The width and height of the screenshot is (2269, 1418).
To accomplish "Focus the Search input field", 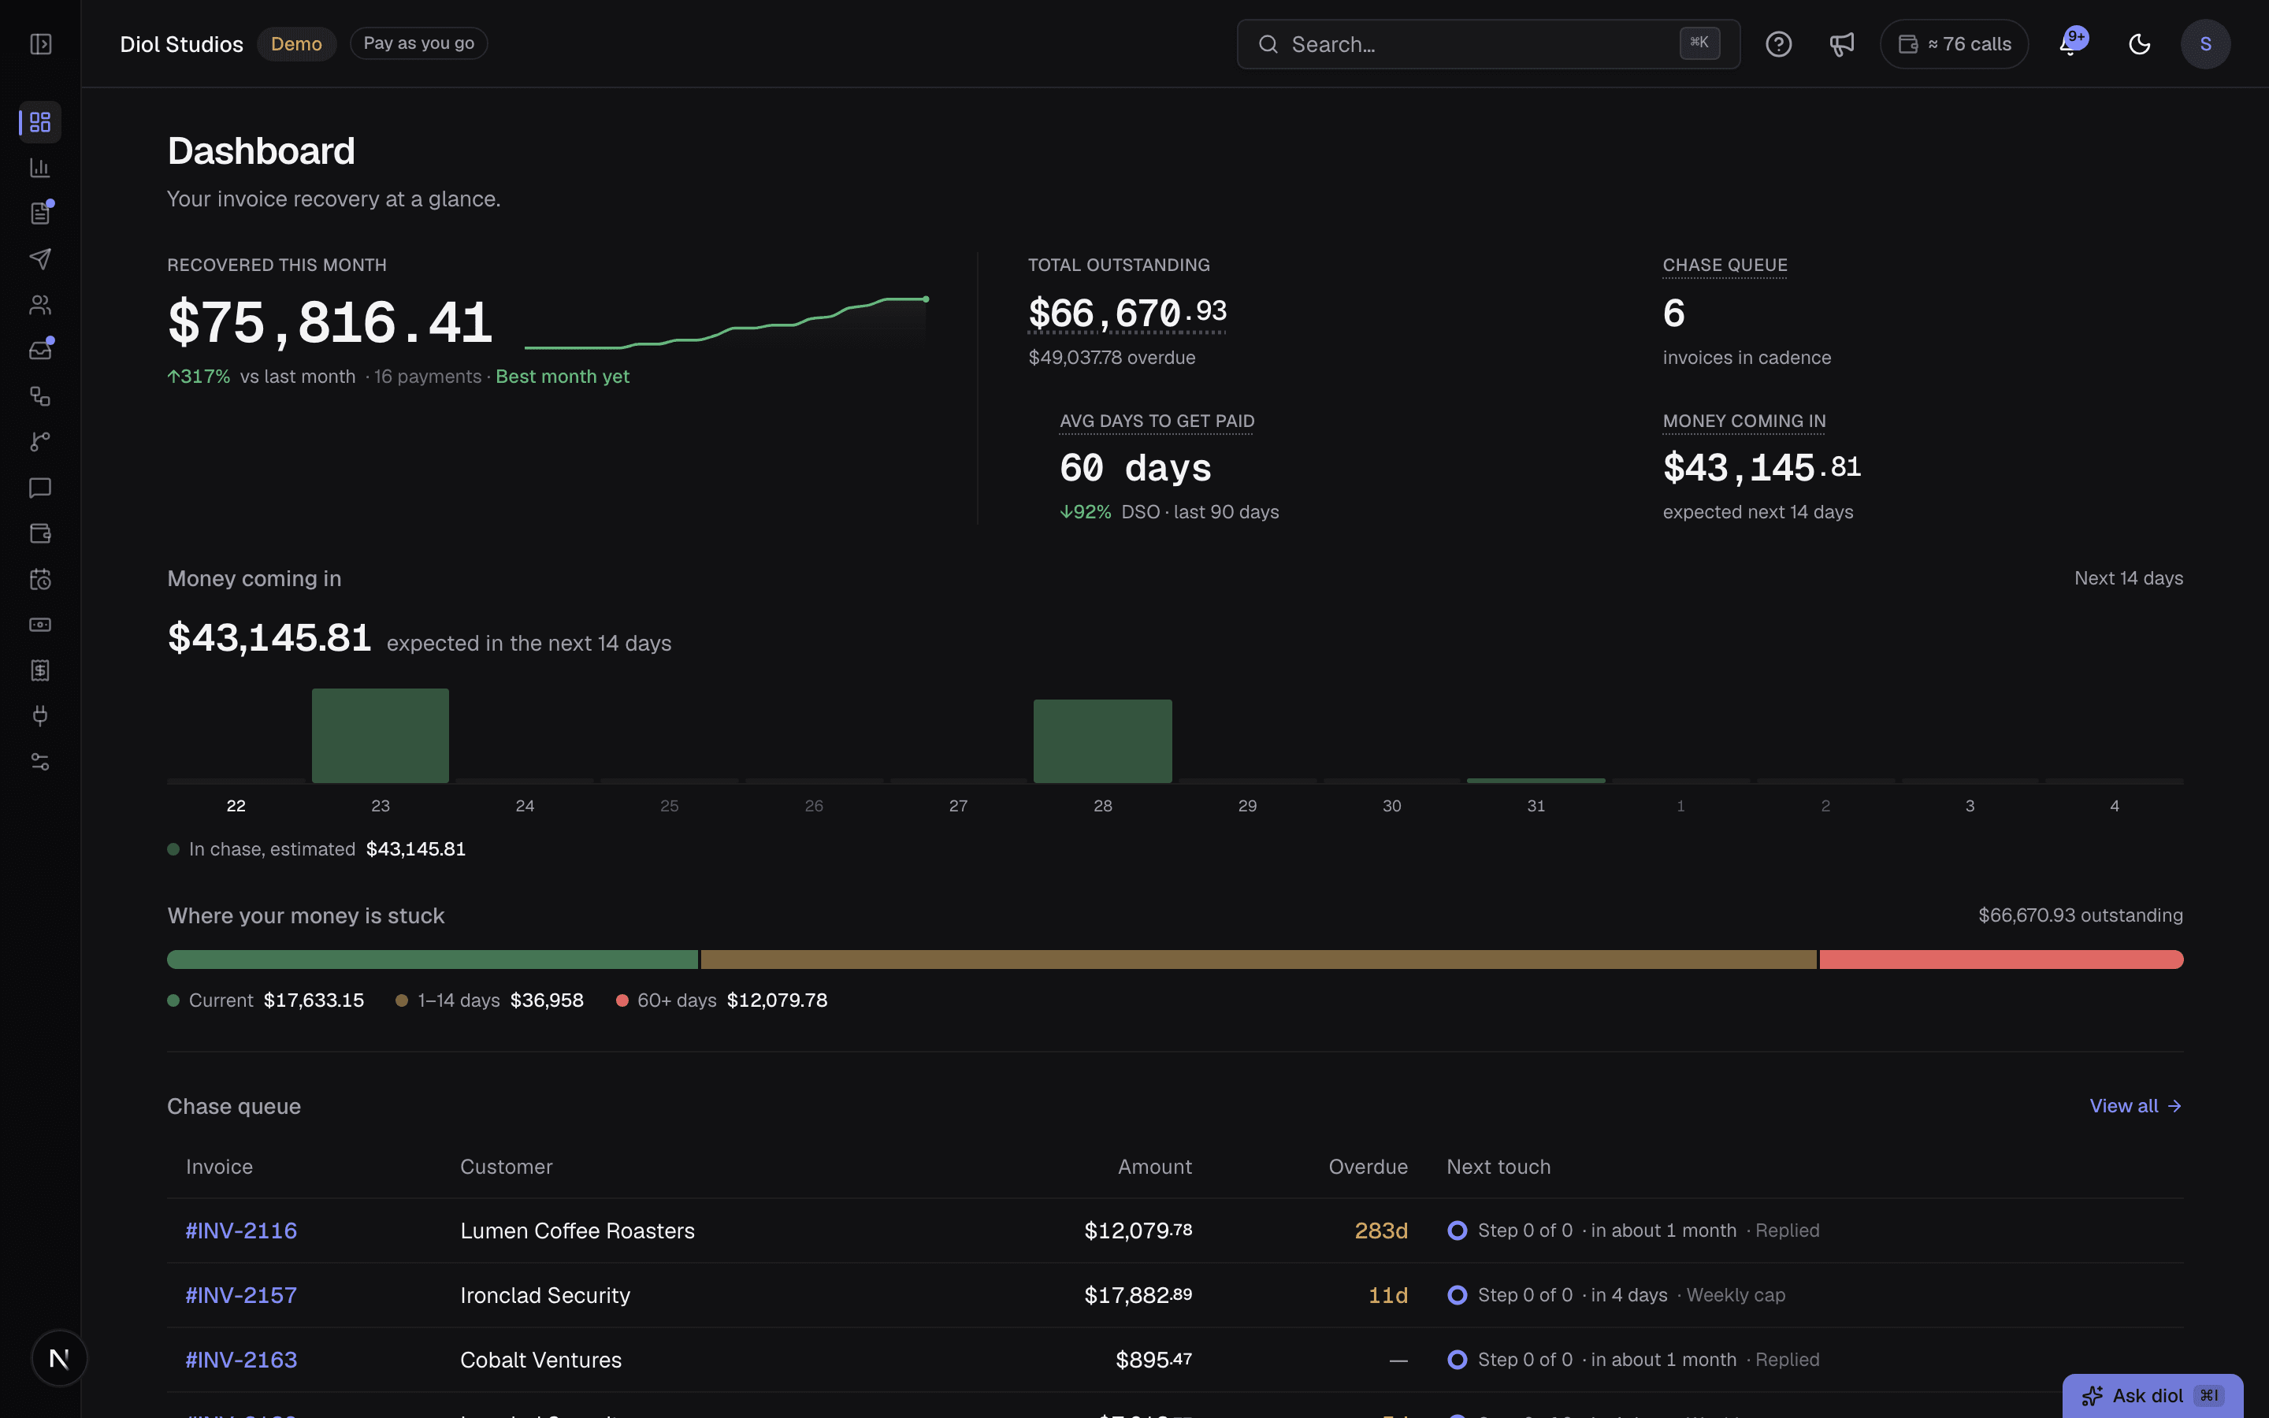I will 1488,44.
